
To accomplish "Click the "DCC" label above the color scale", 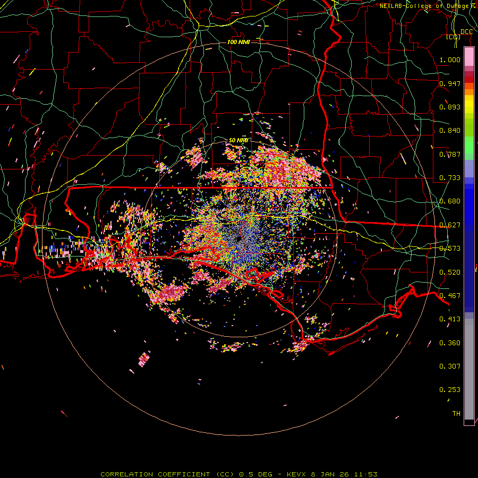I will point(466,32).
